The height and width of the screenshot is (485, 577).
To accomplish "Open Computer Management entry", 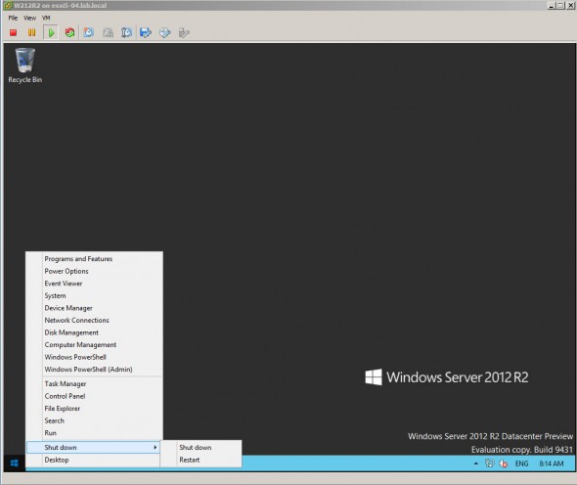I will pos(94,345).
